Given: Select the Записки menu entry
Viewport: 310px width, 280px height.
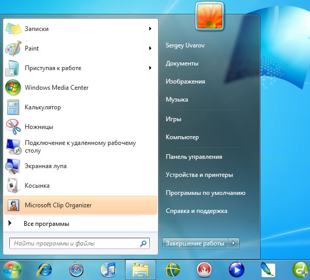Looking at the screenshot, I should click(x=81, y=29).
